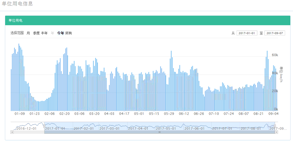Grab the left handle of the range navigator
Image resolution: width=293 pixels, height=143 pixels.
(x=44, y=126)
